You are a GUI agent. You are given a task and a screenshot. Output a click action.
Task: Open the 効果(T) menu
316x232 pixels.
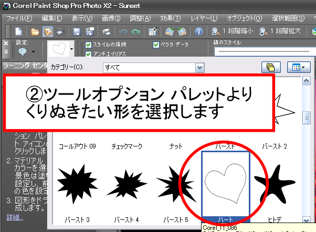pyautogui.click(x=171, y=18)
